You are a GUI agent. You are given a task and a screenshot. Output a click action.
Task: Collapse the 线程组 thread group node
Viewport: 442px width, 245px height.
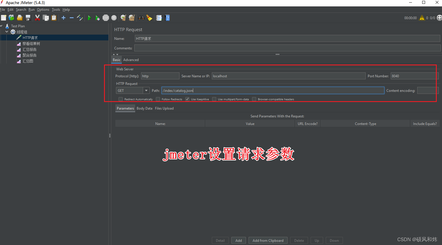(7, 32)
